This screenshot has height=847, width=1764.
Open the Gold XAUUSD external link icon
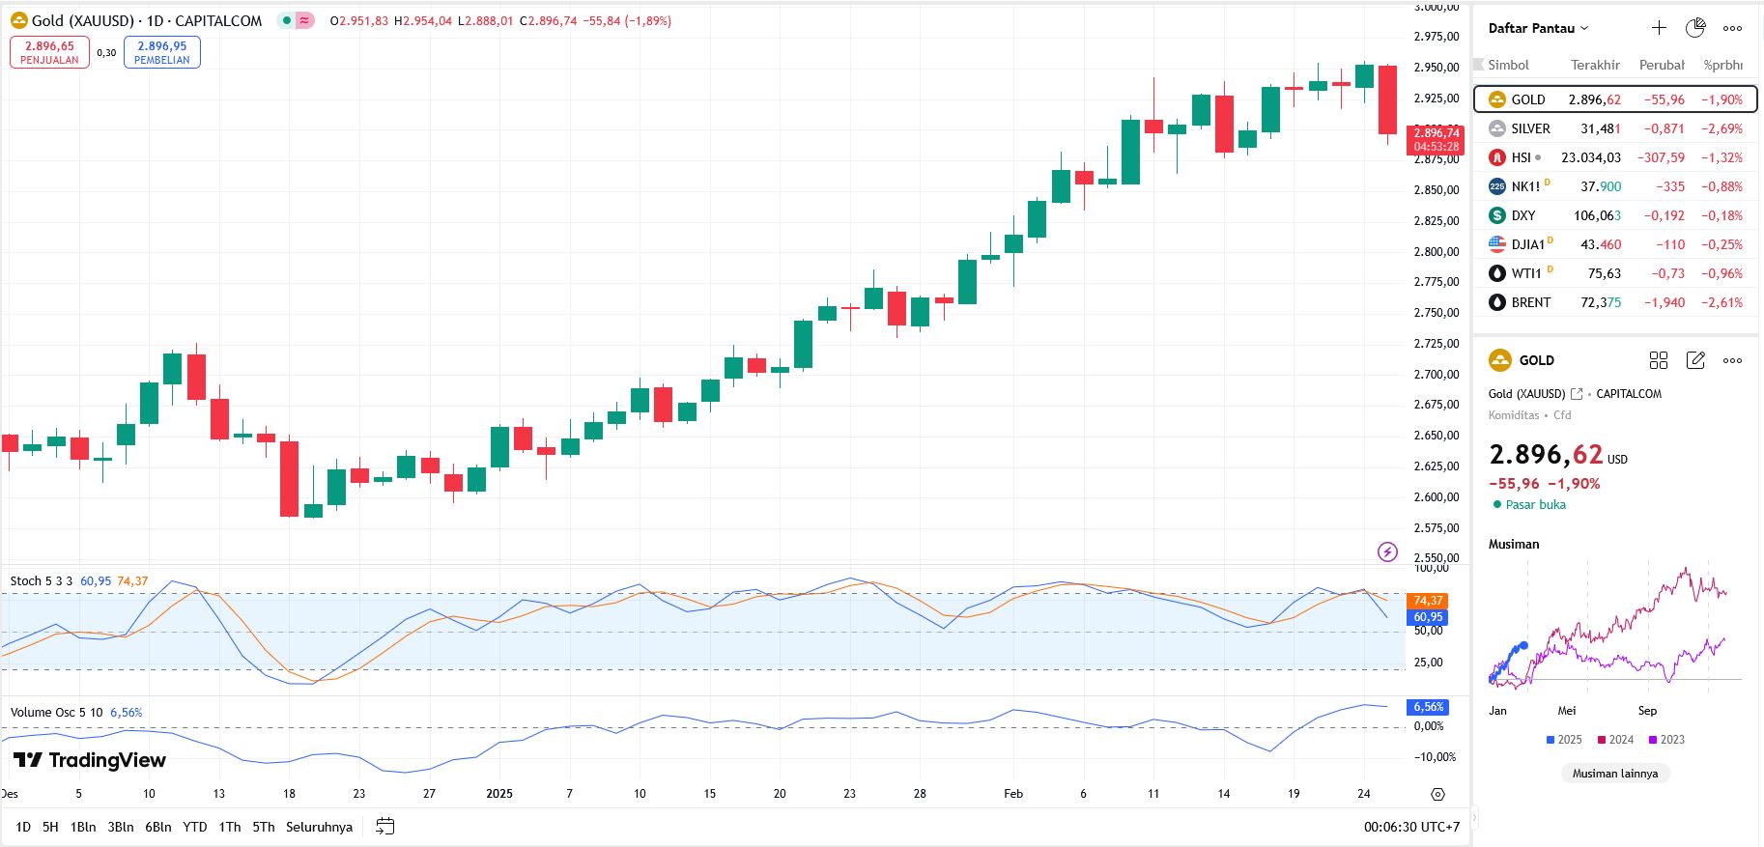[x=1577, y=394]
